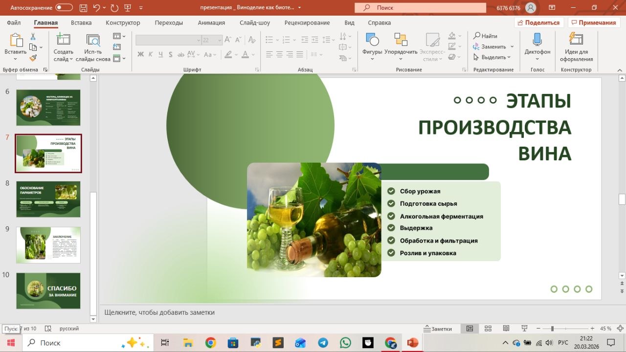Image resolution: width=626 pixels, height=352 pixels.
Task: Reset the slide layout icon
Action: (x=117, y=47)
